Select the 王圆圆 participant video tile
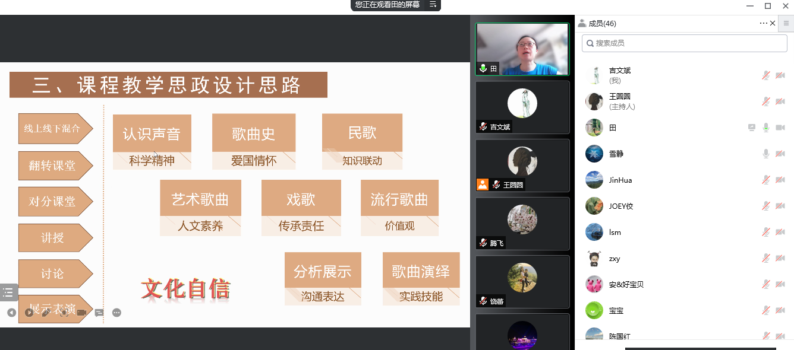 (522, 166)
